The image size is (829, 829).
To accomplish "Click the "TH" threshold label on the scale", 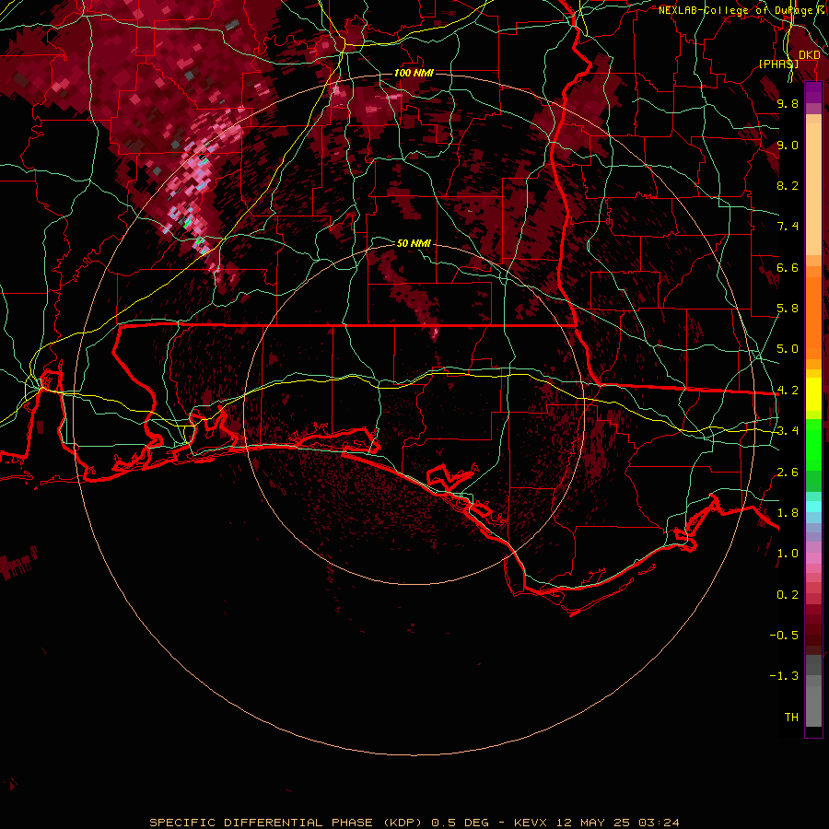I will point(791,718).
